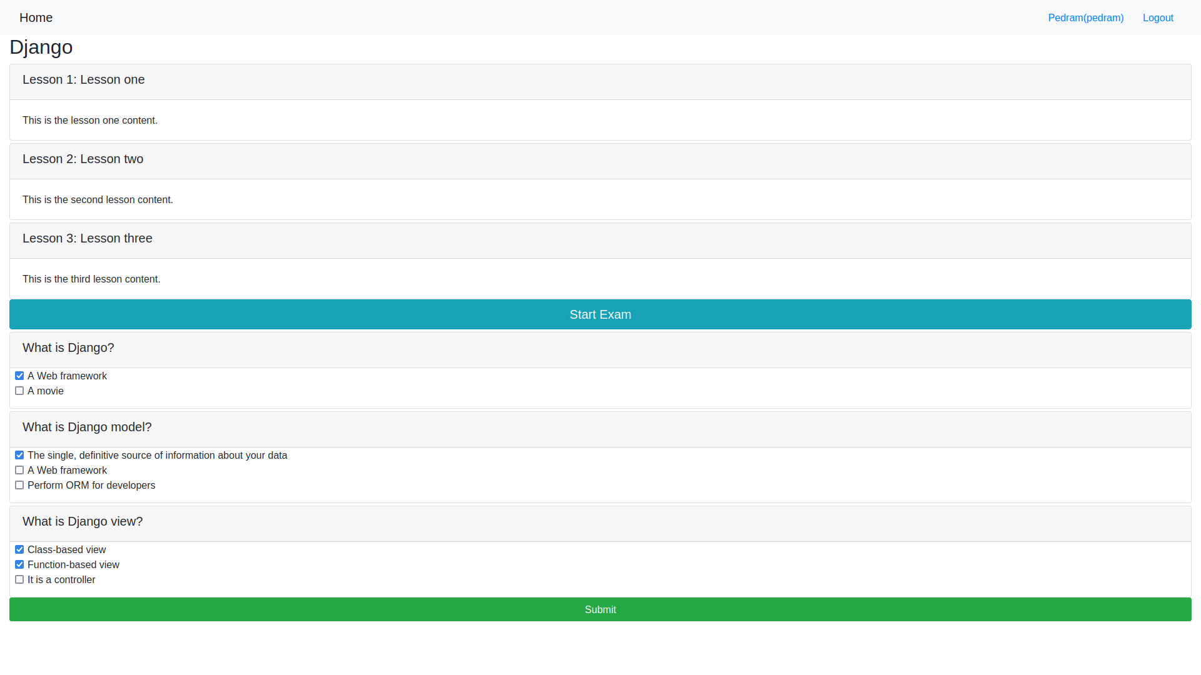Go to Home in navbar
The image size is (1201, 675).
(36, 17)
